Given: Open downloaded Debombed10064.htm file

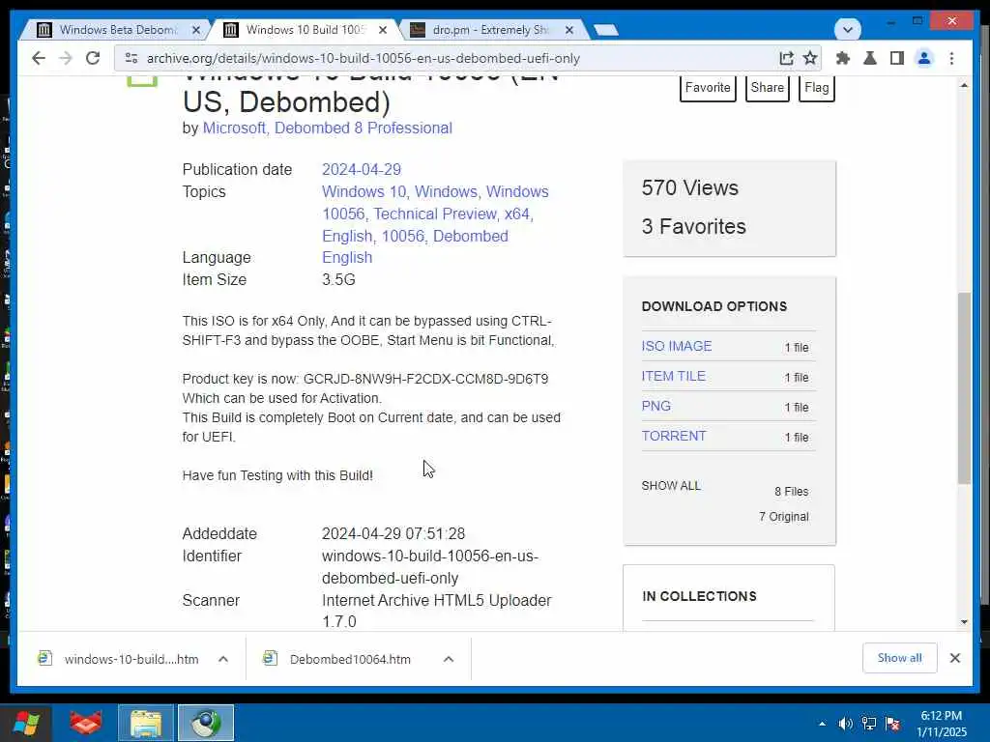Looking at the screenshot, I should (x=336, y=659).
